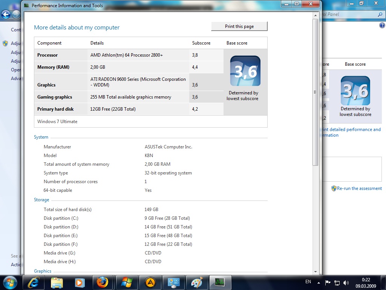The image size is (386, 290).
Task: Open Windows Explorer folder icon in taskbar
Action: (57, 282)
